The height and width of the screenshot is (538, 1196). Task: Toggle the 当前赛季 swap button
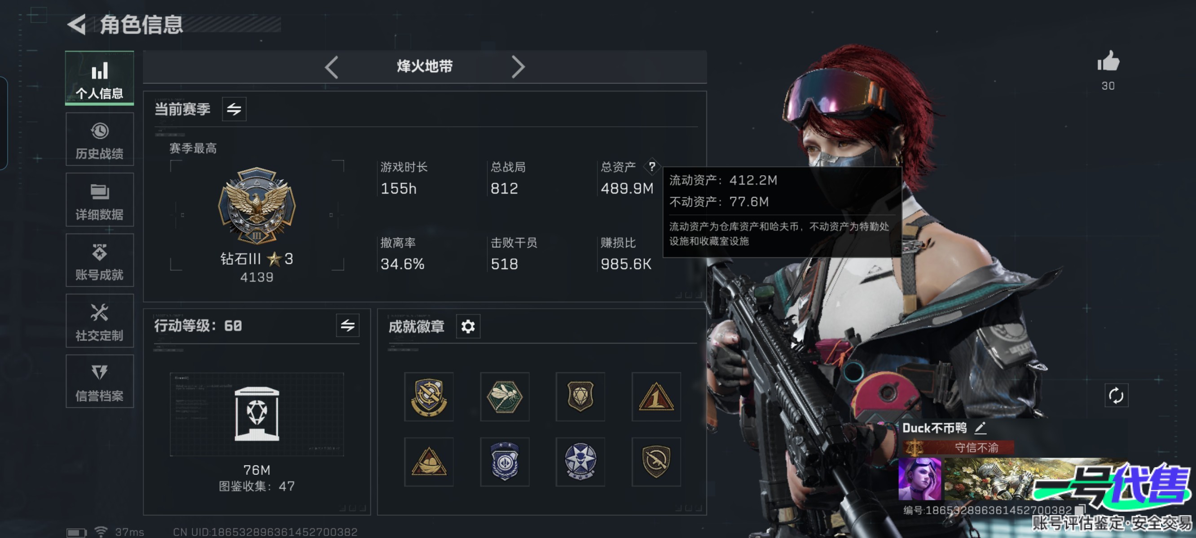click(234, 109)
